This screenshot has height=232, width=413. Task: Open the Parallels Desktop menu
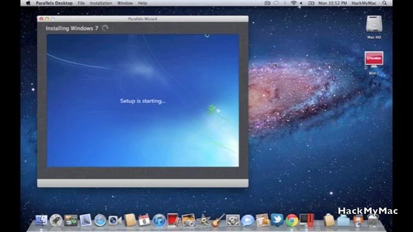(x=54, y=3)
